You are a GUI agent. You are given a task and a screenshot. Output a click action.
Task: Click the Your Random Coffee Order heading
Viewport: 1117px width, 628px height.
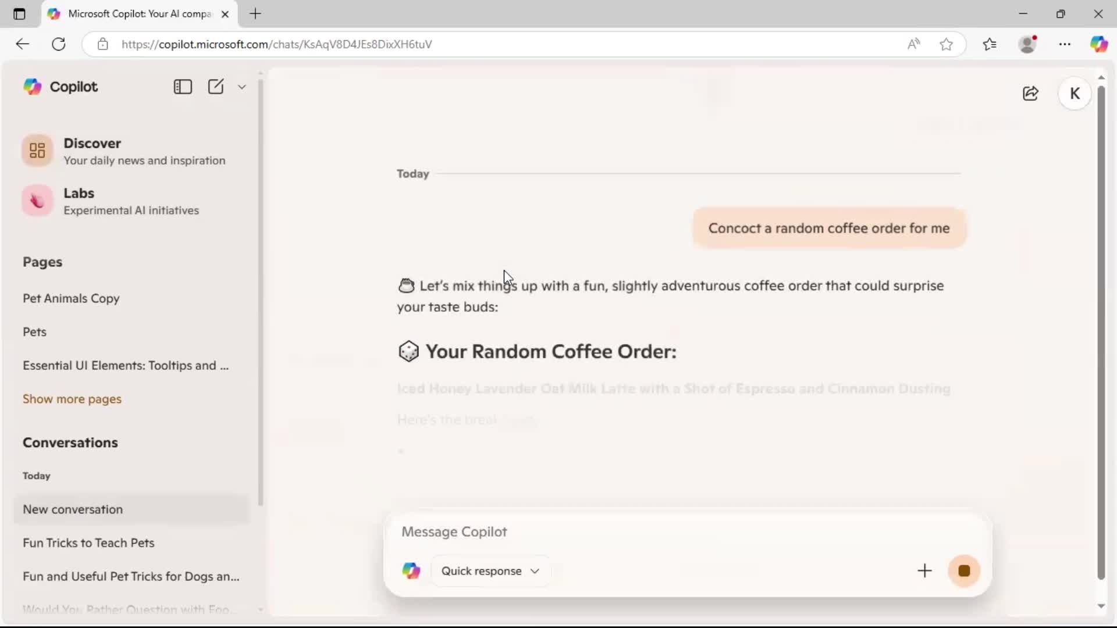(x=550, y=352)
